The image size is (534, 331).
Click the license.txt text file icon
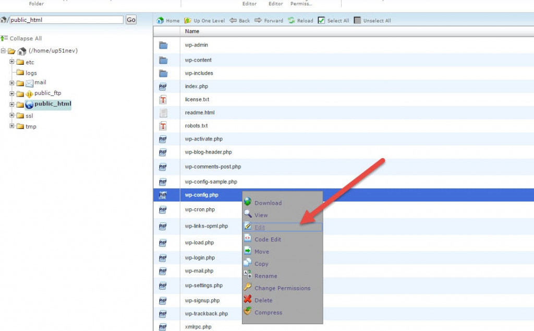pyautogui.click(x=163, y=100)
